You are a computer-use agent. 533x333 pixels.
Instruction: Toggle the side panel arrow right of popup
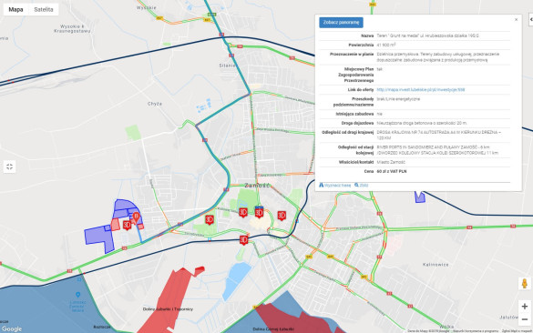(530, 20)
